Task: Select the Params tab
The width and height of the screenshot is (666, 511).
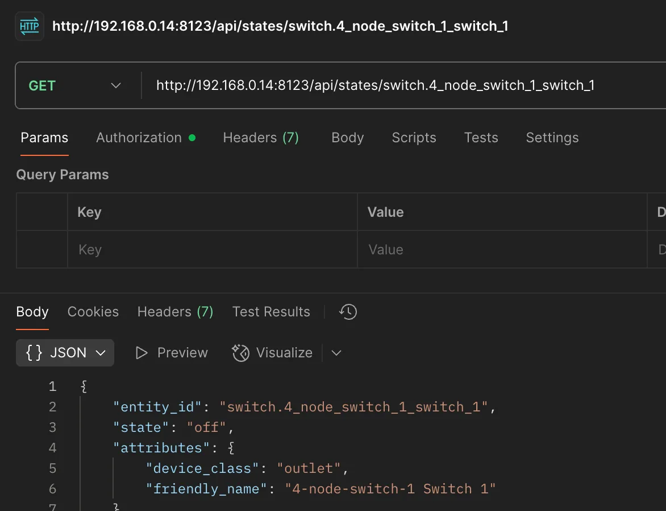Action: (44, 138)
